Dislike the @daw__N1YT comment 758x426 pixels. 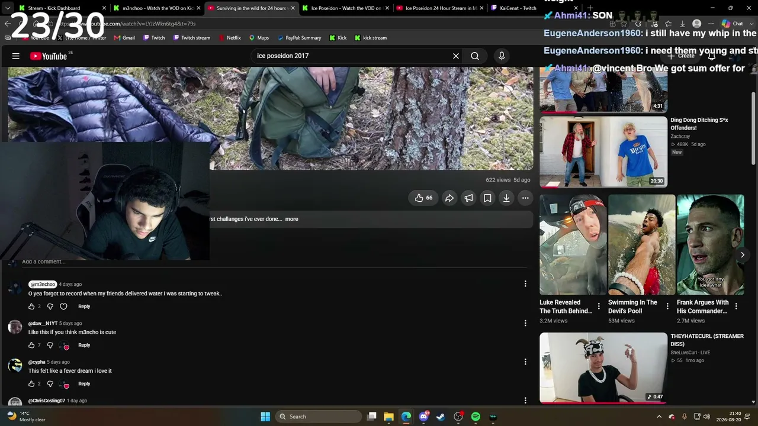click(50, 345)
